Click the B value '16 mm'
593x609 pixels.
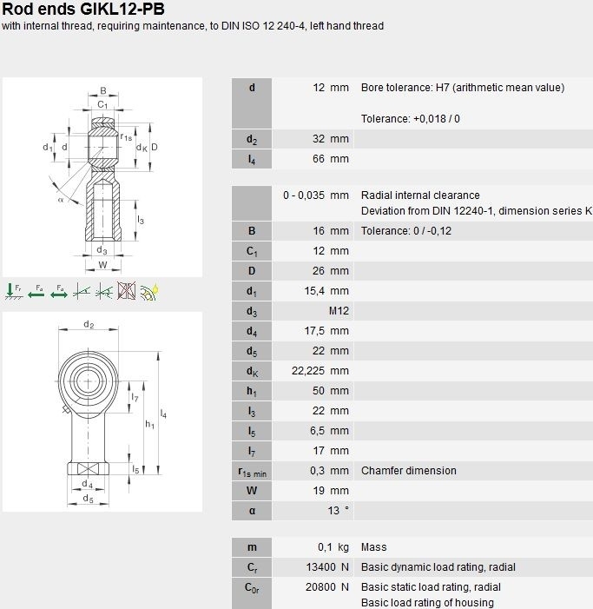point(331,231)
